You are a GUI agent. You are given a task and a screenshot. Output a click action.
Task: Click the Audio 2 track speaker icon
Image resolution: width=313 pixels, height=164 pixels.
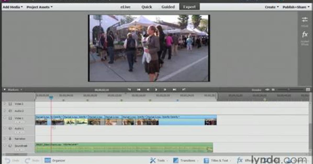[x=10, y=111]
